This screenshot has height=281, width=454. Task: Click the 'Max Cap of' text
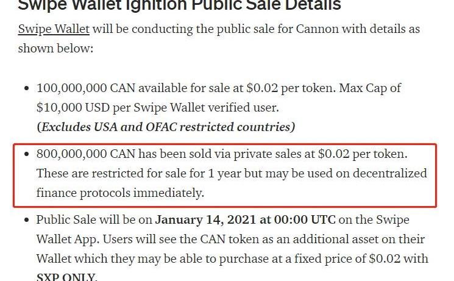click(370, 88)
